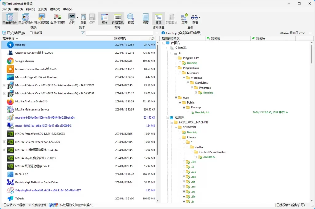This screenshot has width=315, height=209.
Task: Enable the 批处理 checkbox
Action: (x=31, y=33)
